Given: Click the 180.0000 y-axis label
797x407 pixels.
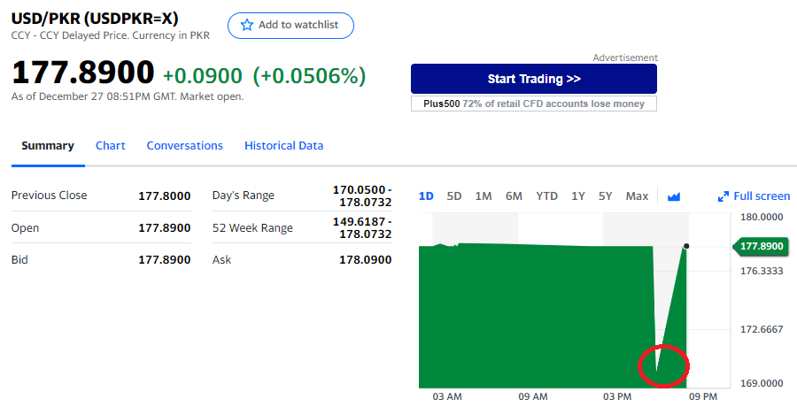Looking at the screenshot, I should coord(762,217).
